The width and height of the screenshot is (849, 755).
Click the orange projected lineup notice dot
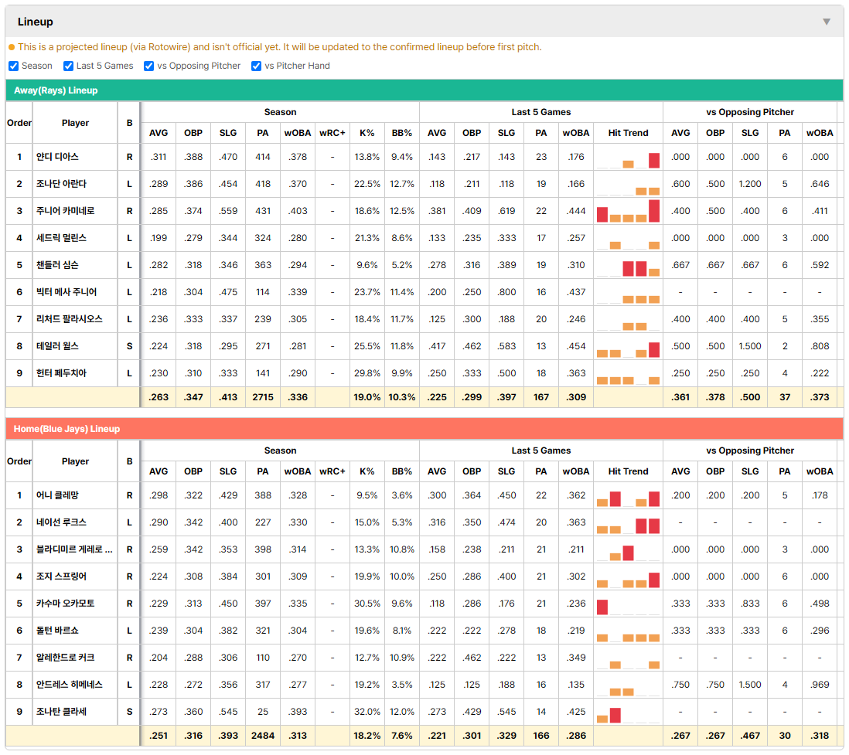pyautogui.click(x=12, y=47)
